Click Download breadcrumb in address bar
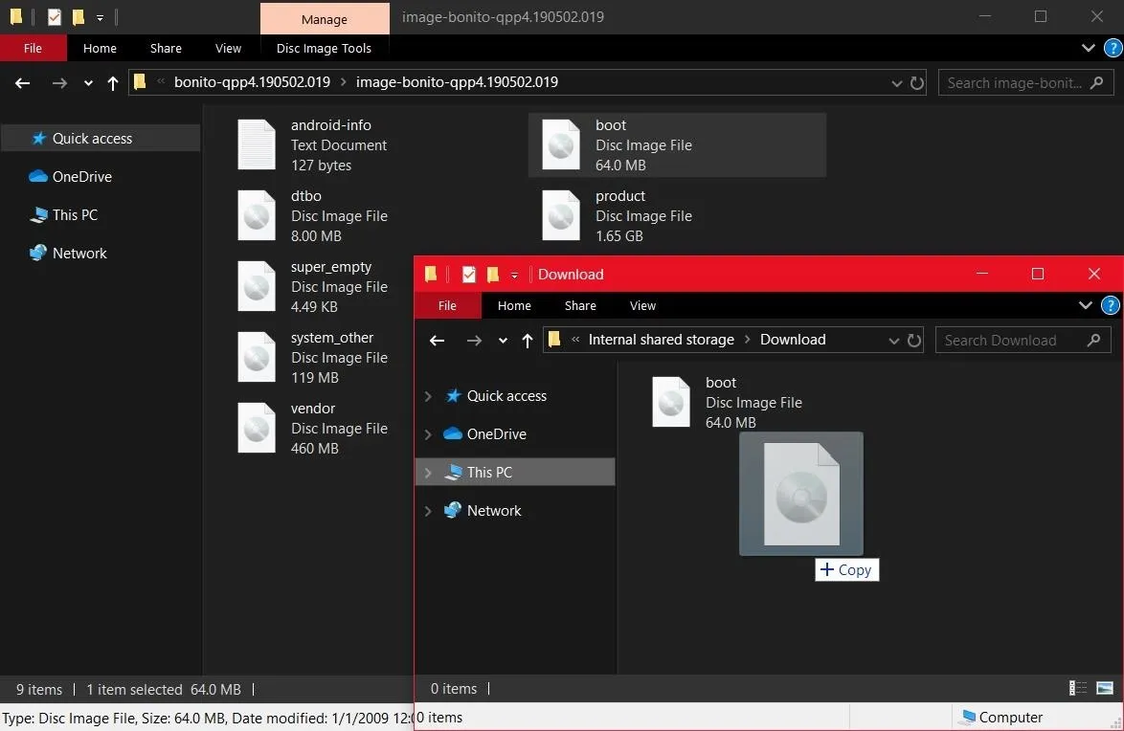This screenshot has height=731, width=1124. (x=793, y=339)
